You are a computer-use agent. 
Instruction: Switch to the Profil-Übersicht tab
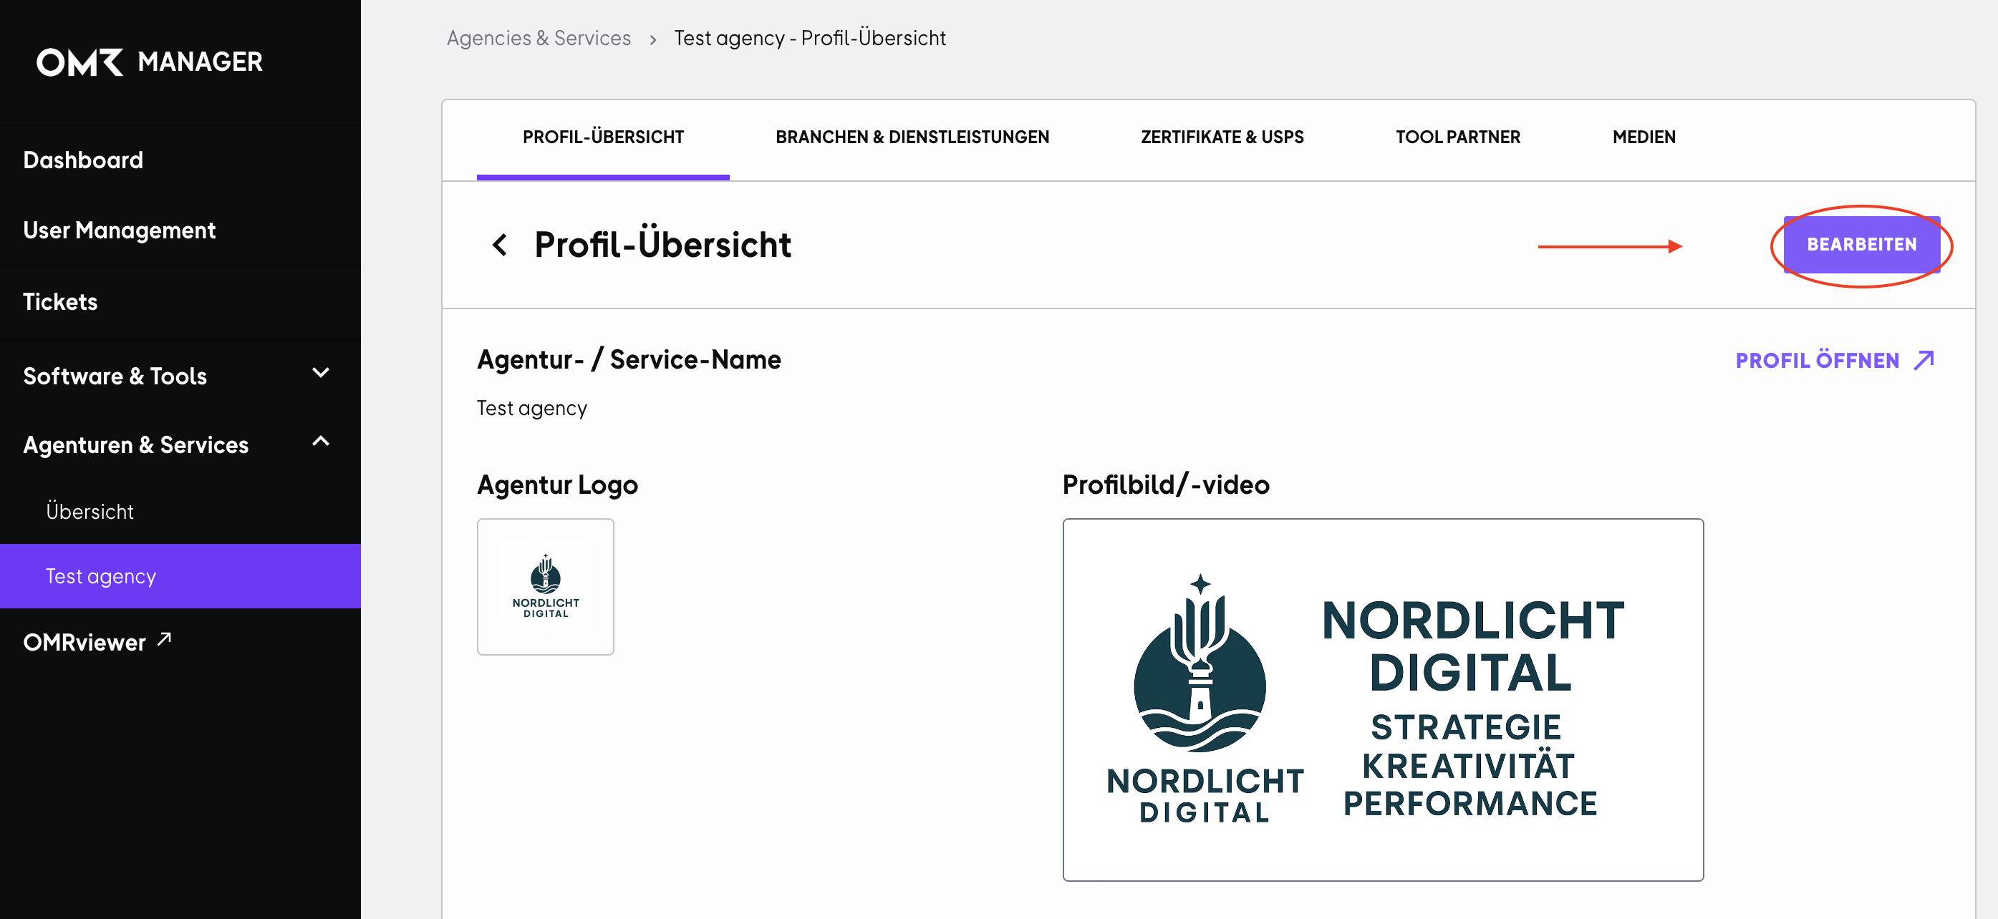click(x=604, y=137)
